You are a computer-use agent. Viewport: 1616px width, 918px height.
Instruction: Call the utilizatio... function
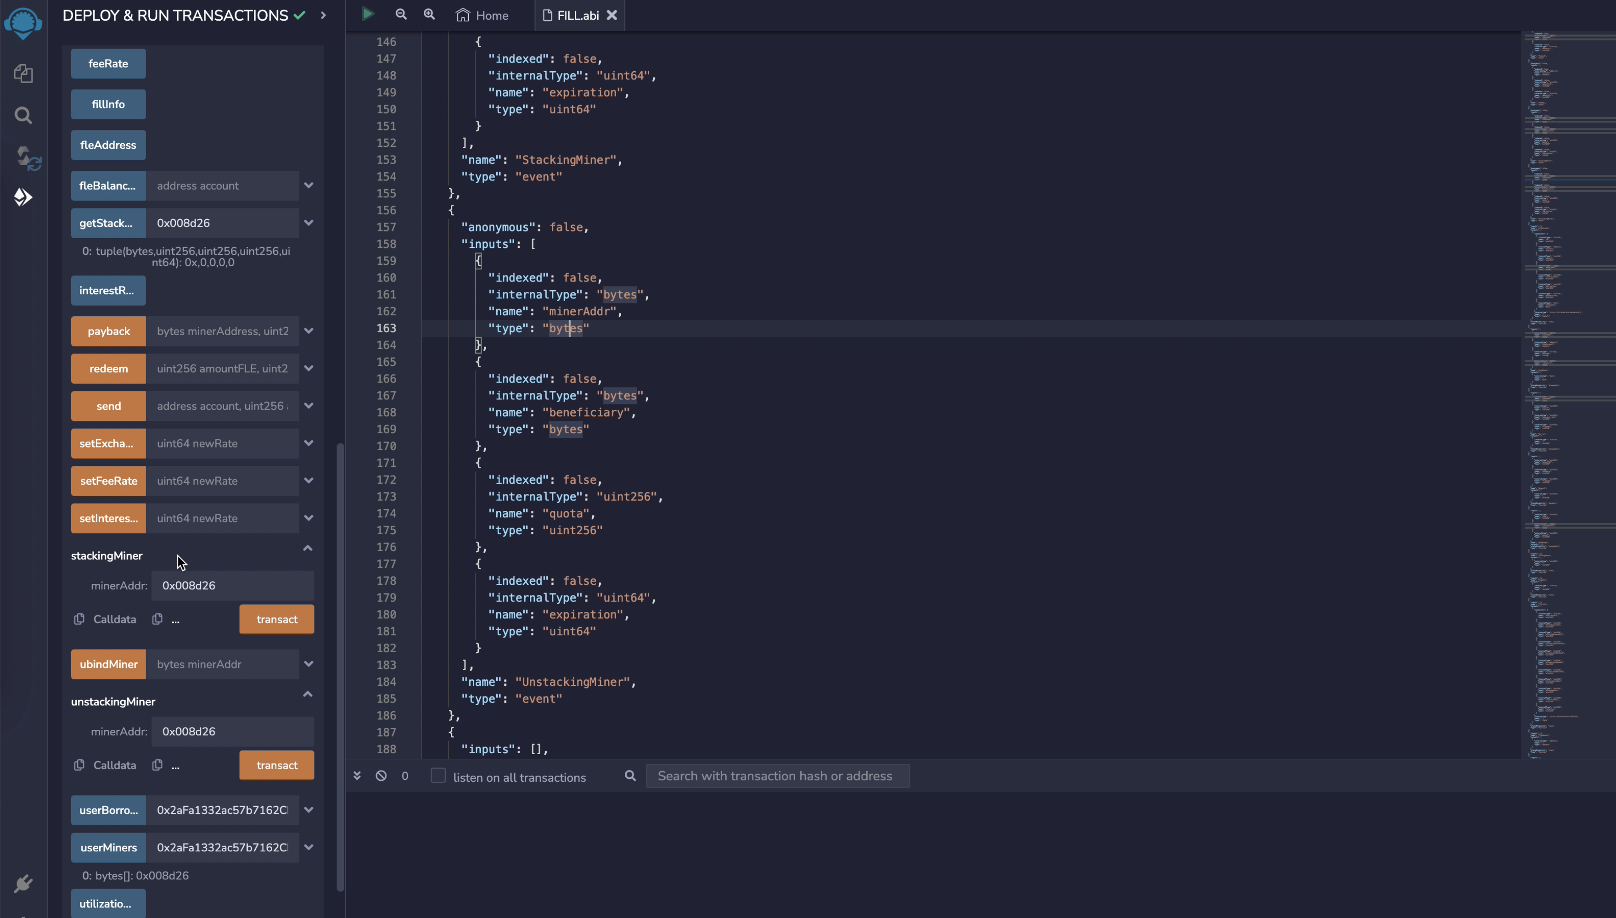tap(108, 903)
